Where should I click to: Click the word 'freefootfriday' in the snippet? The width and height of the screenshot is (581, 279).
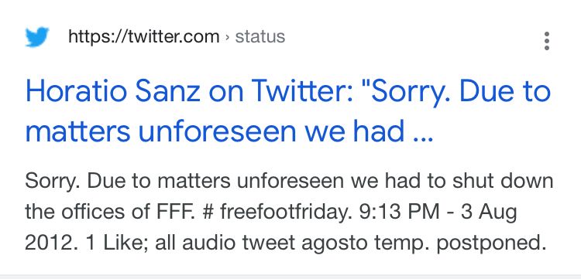pyautogui.click(x=285, y=213)
